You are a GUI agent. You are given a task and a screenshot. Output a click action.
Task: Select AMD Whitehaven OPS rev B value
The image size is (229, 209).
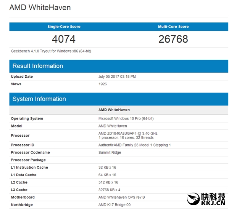click(x=121, y=197)
